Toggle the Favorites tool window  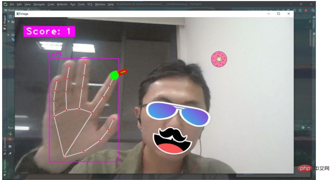tap(5, 168)
